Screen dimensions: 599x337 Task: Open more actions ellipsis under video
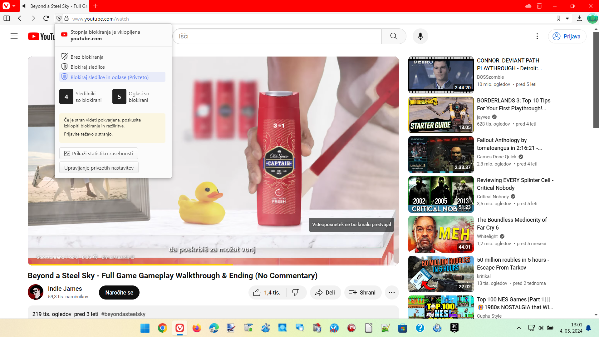click(x=392, y=292)
